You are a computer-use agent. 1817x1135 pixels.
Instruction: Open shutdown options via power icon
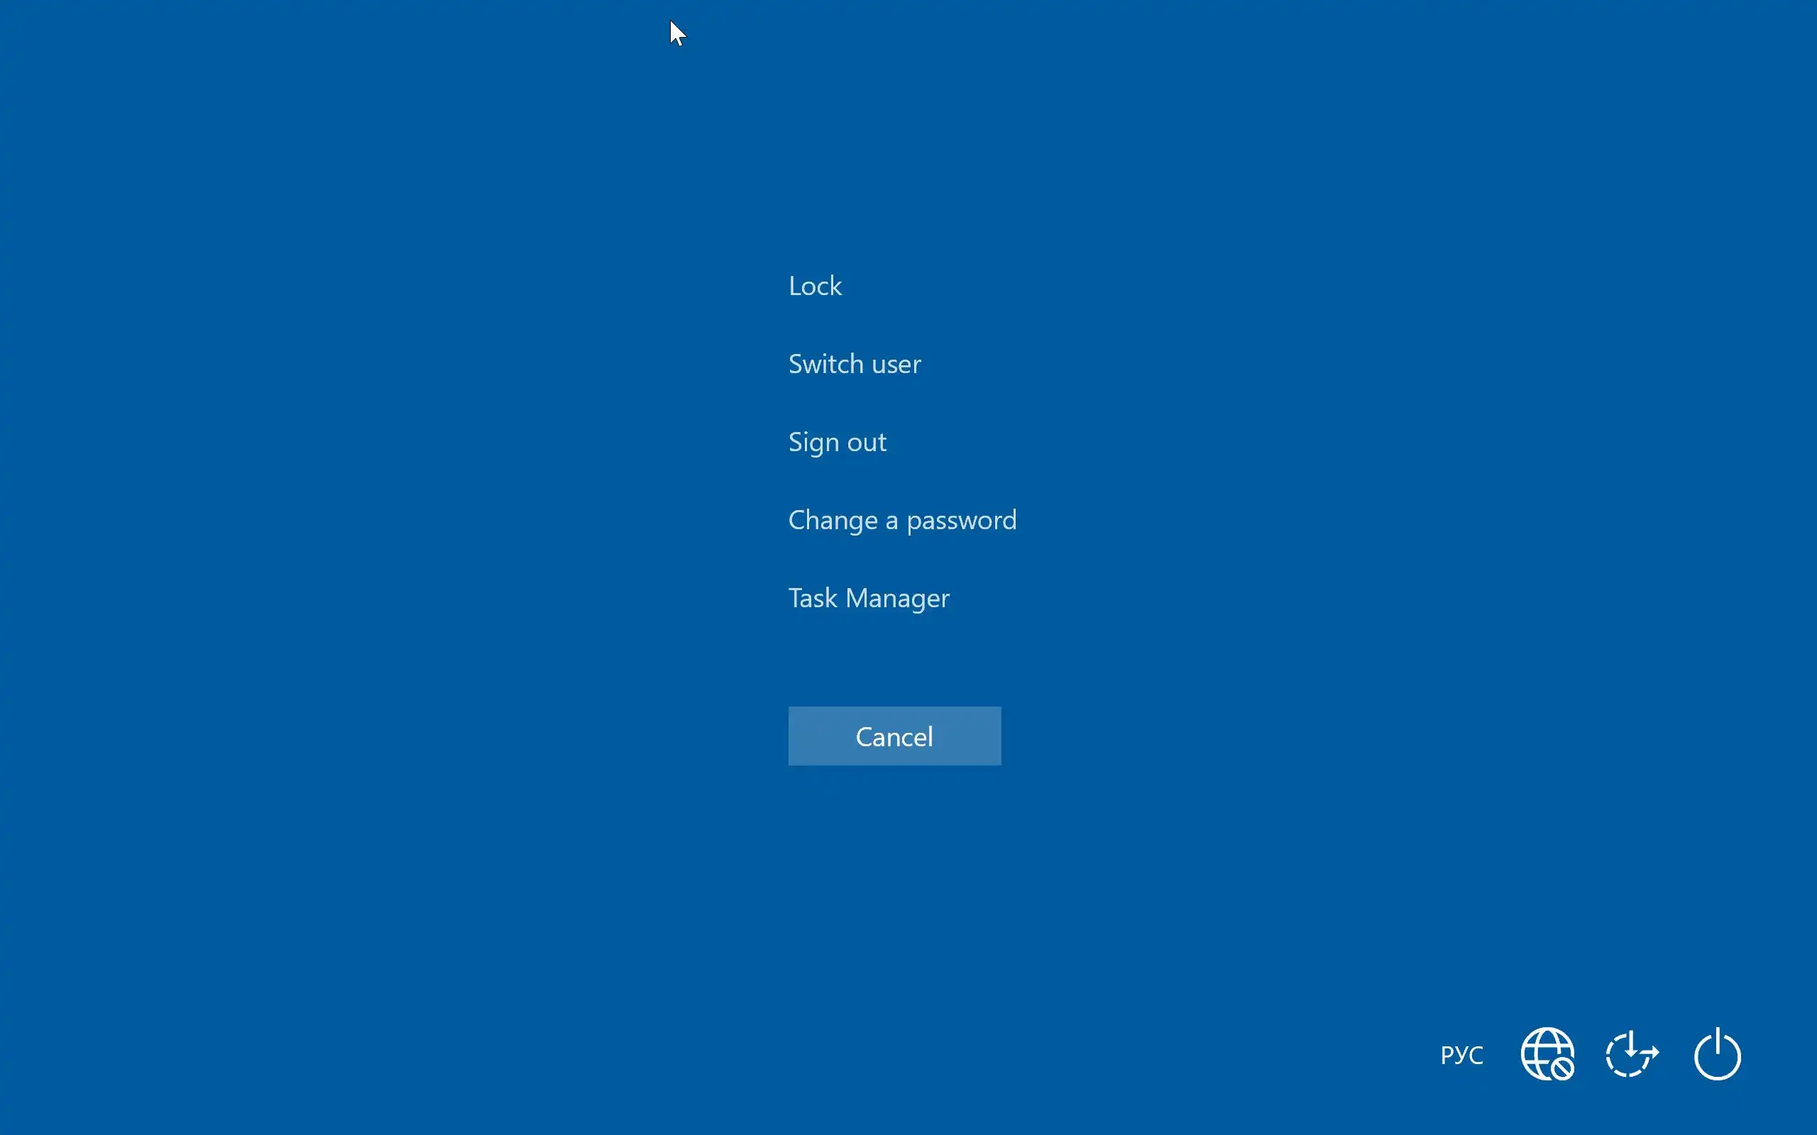[x=1717, y=1055]
